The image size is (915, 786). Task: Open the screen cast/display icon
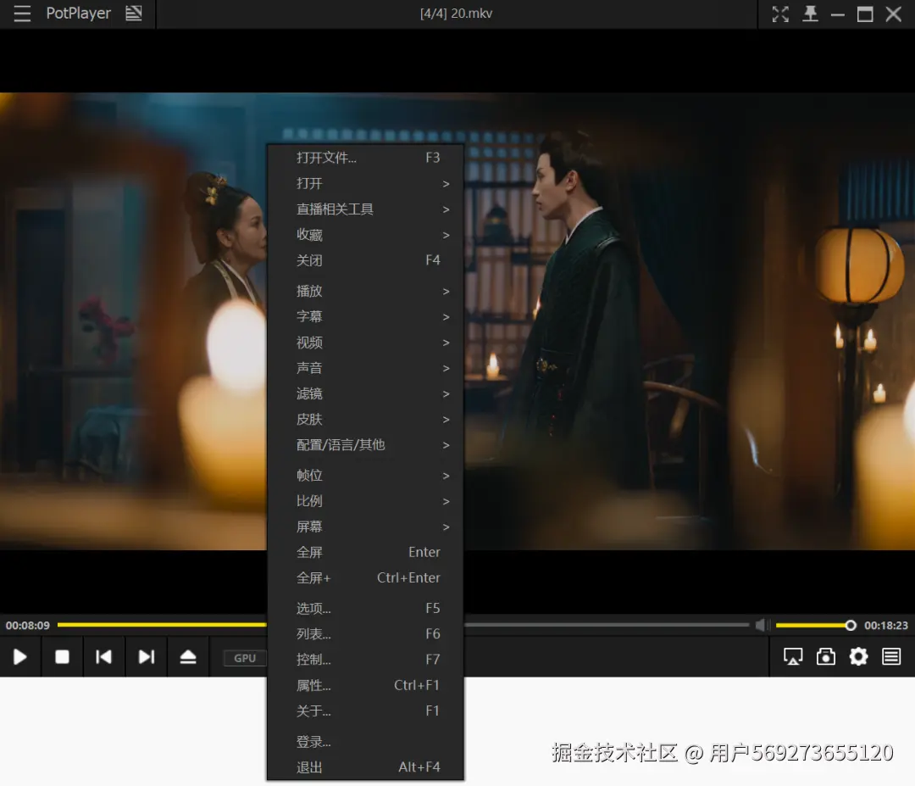point(792,657)
